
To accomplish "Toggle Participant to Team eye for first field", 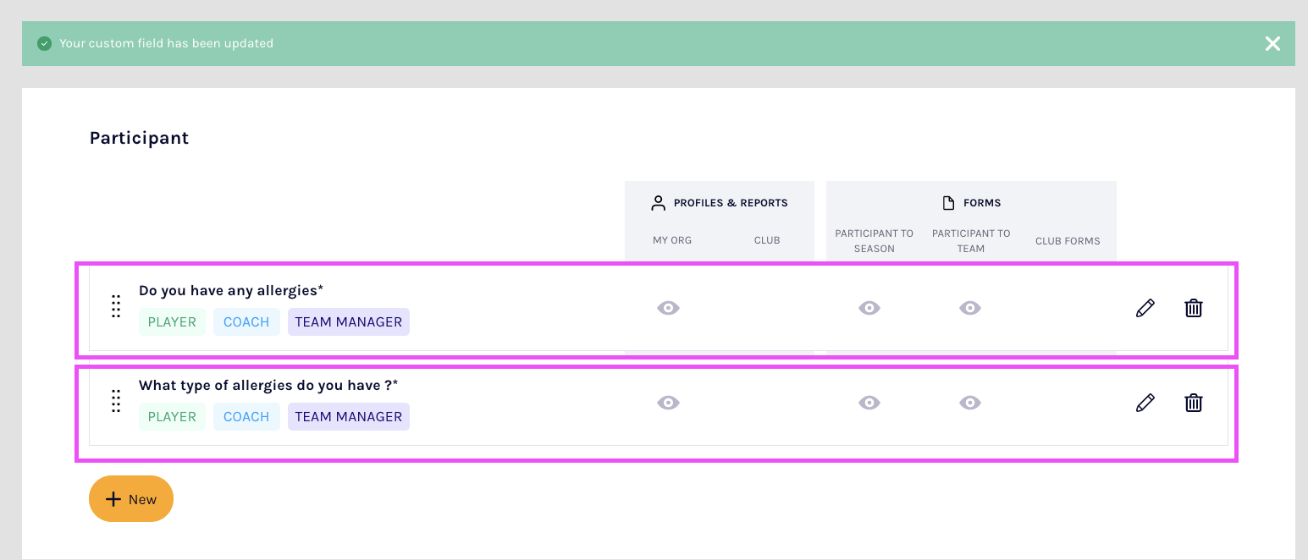I will coord(970,308).
